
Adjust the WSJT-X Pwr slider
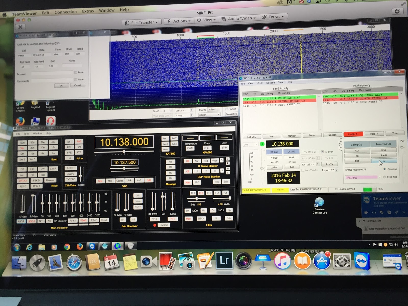point(402,148)
